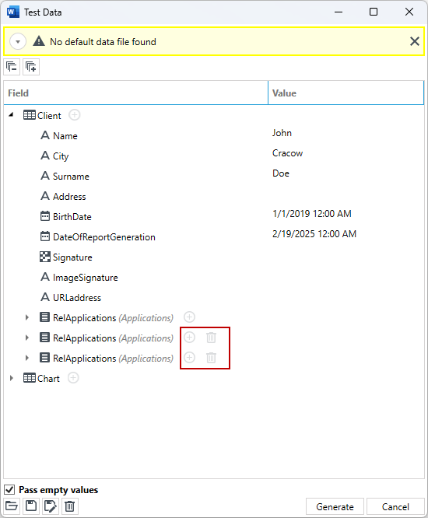428x518 pixels.
Task: Click plus icon on third RelApplications row
Action: [x=189, y=358]
